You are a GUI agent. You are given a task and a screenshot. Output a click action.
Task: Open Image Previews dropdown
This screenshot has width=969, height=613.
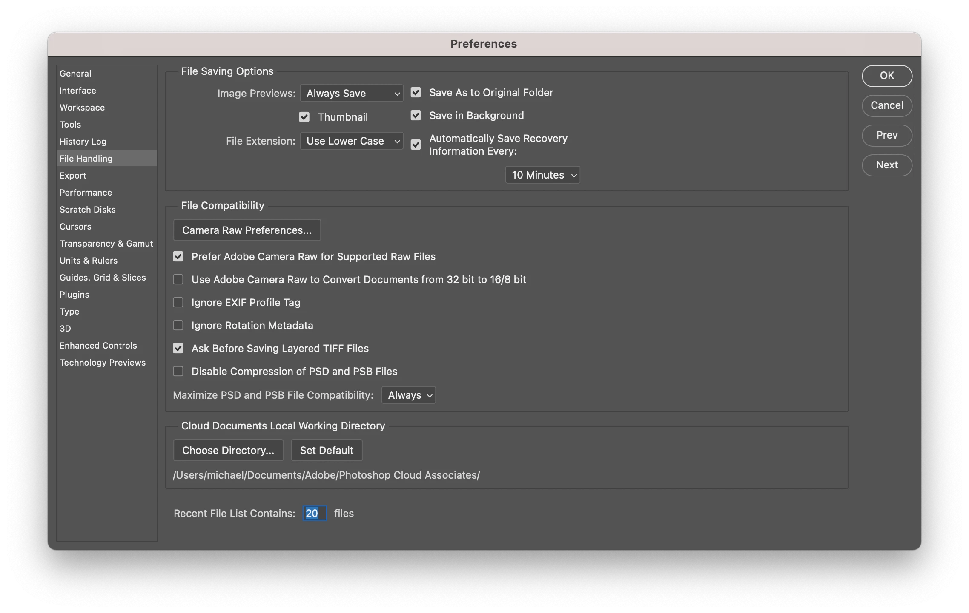click(x=352, y=94)
